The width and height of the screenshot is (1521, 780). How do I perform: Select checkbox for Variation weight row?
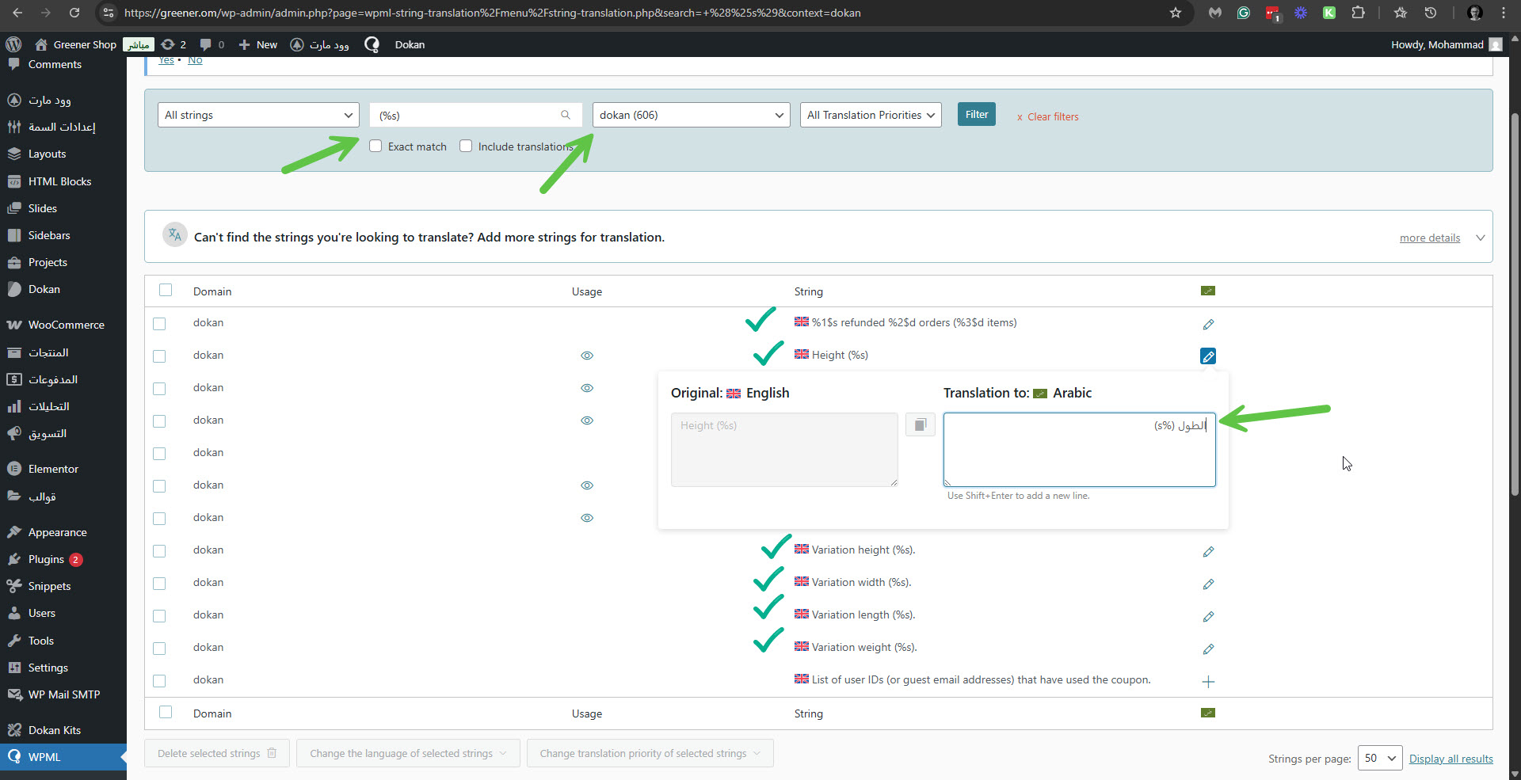159,649
